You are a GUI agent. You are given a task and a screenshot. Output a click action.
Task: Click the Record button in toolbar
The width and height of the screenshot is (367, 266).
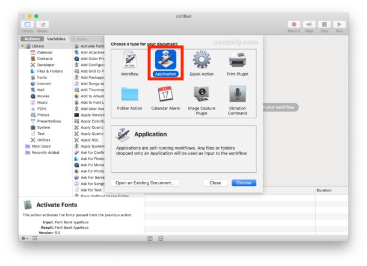(x=294, y=25)
